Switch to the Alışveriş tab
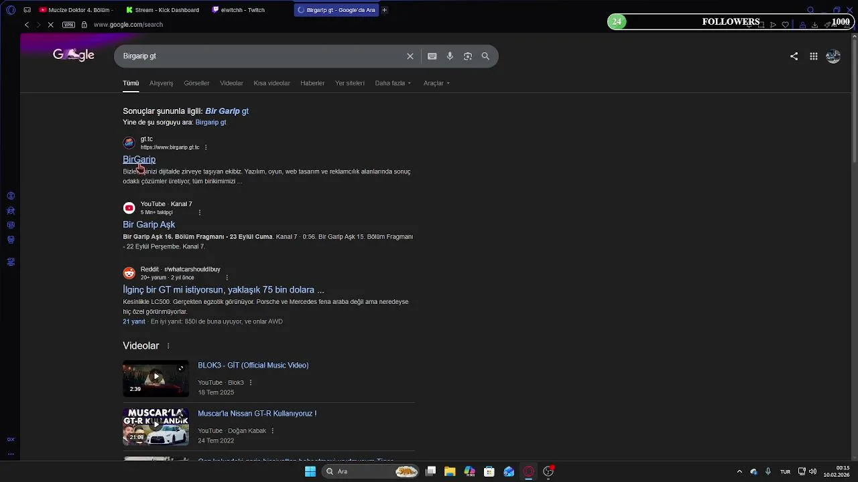 (x=161, y=83)
